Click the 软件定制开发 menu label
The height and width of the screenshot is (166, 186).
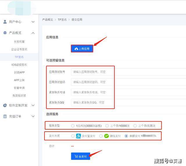18,105
